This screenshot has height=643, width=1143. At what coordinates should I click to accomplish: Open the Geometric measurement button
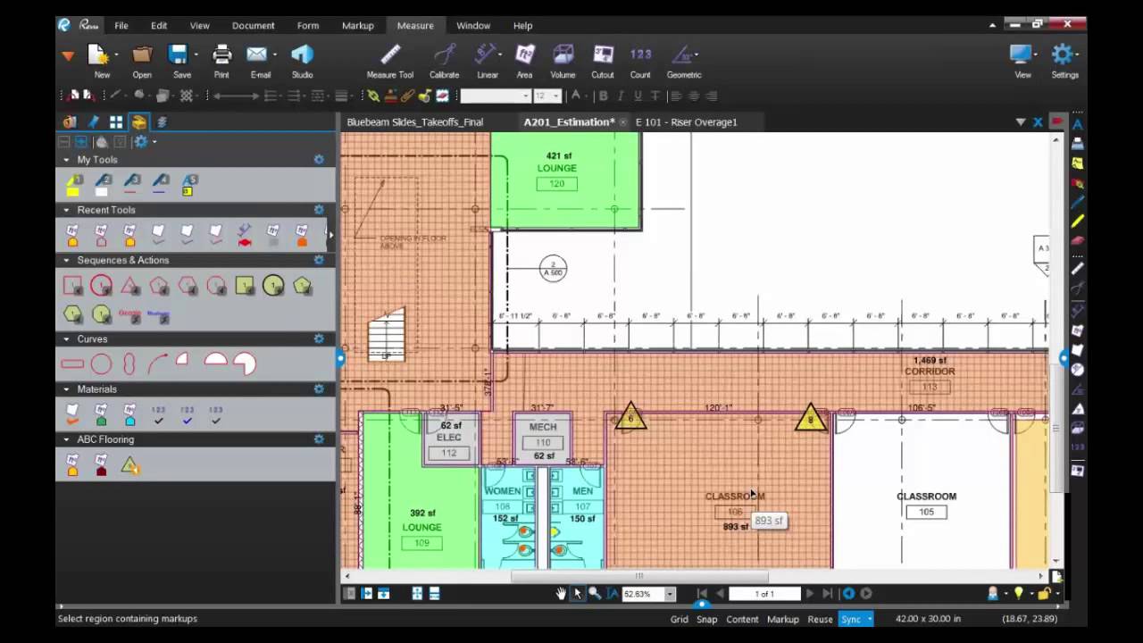click(684, 60)
